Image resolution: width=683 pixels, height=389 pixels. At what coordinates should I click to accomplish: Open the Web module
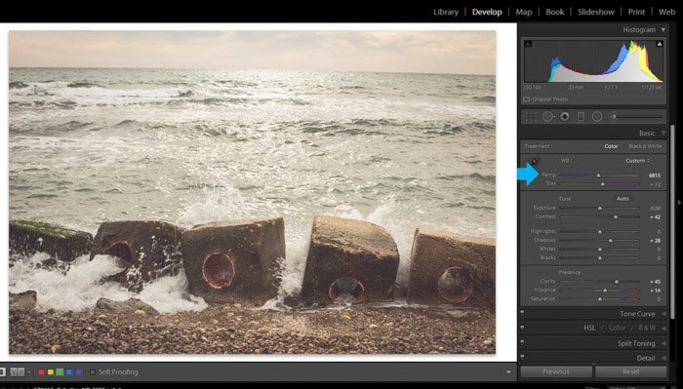pos(666,12)
